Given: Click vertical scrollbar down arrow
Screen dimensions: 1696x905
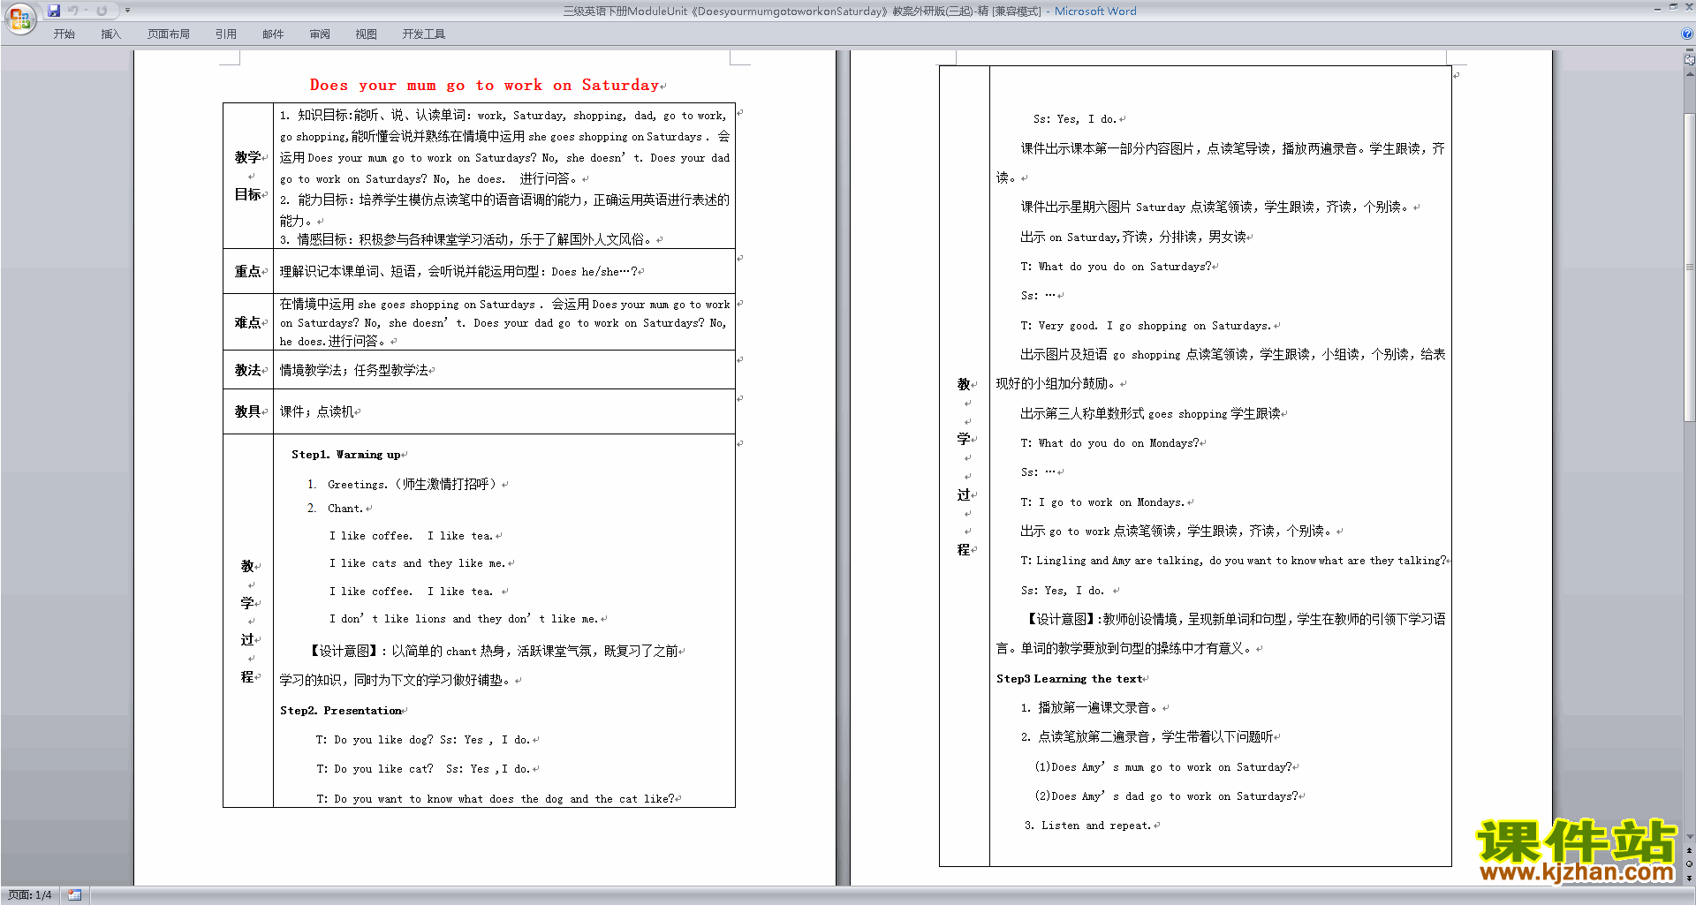Looking at the screenshot, I should [1689, 837].
